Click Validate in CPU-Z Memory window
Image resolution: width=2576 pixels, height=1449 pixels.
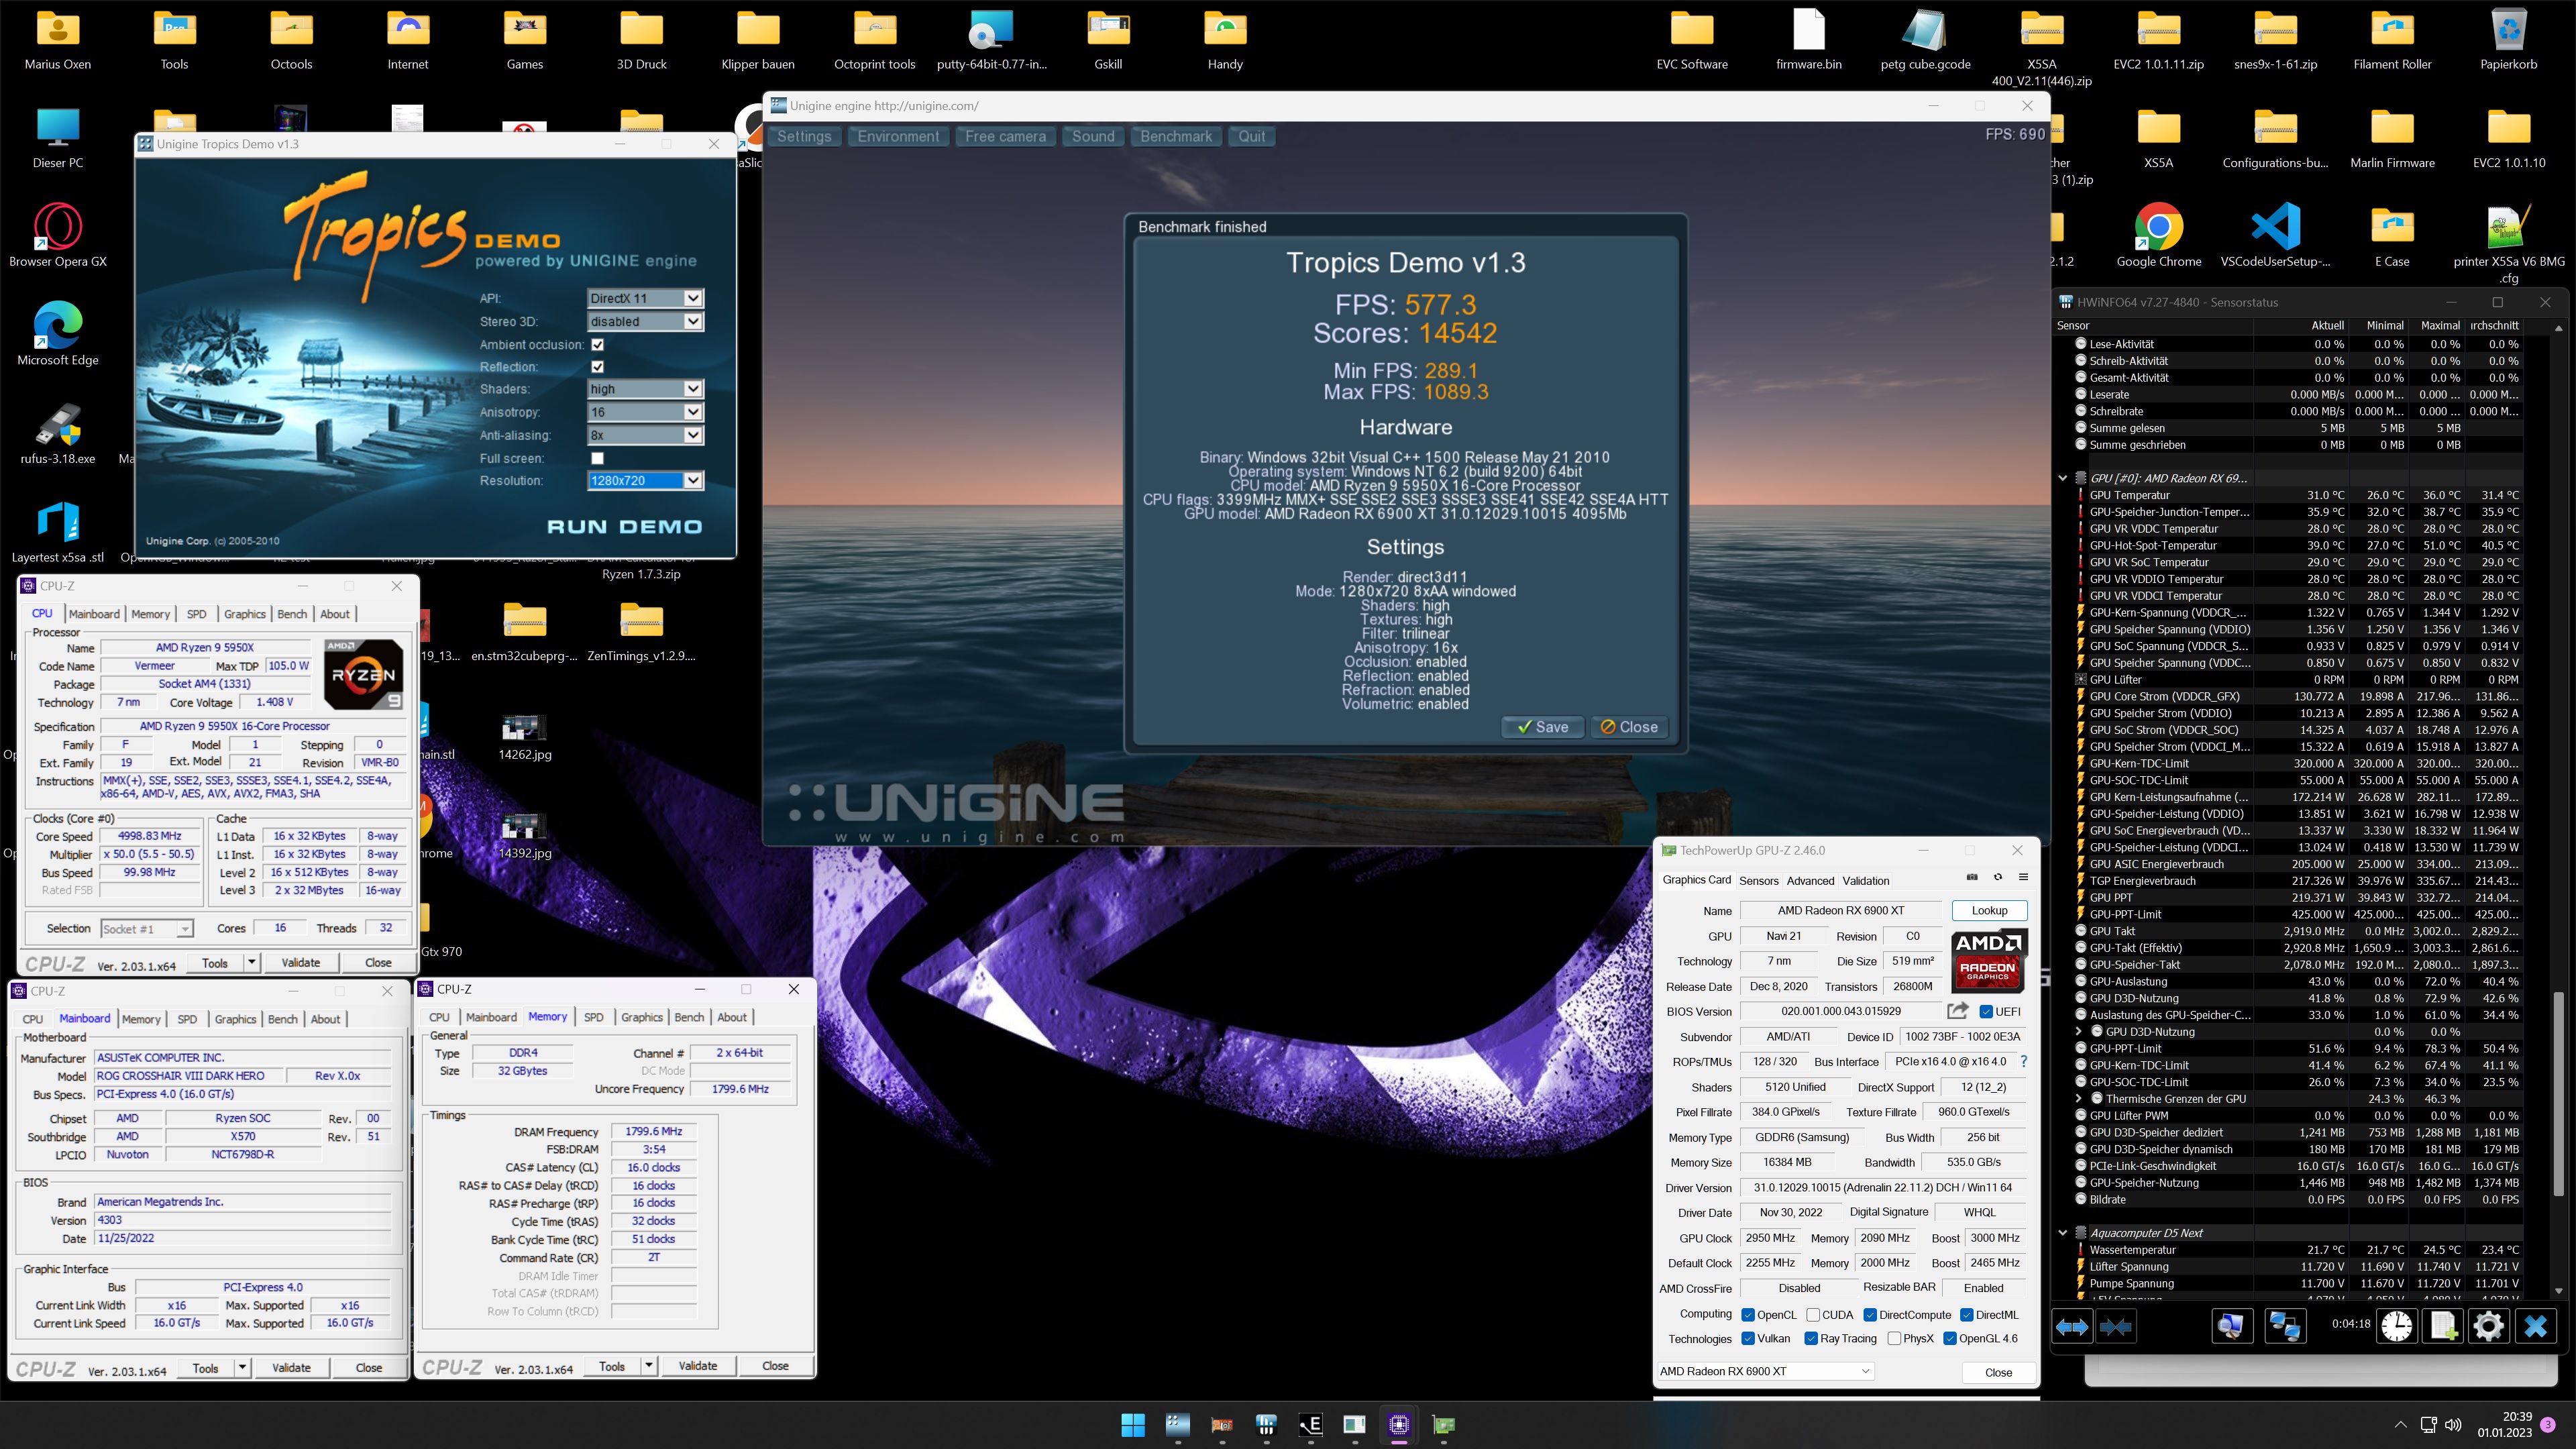pos(697,1365)
